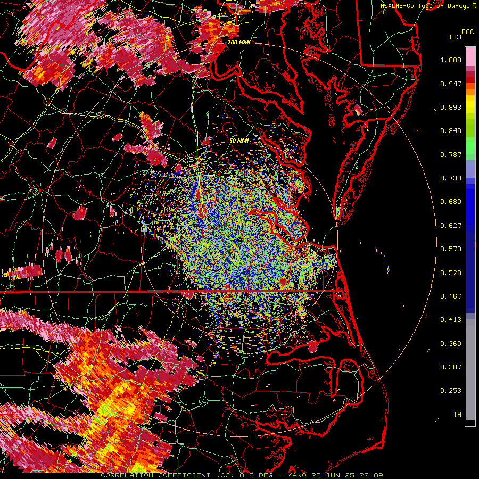Select the 0.627 scale value

451,226
